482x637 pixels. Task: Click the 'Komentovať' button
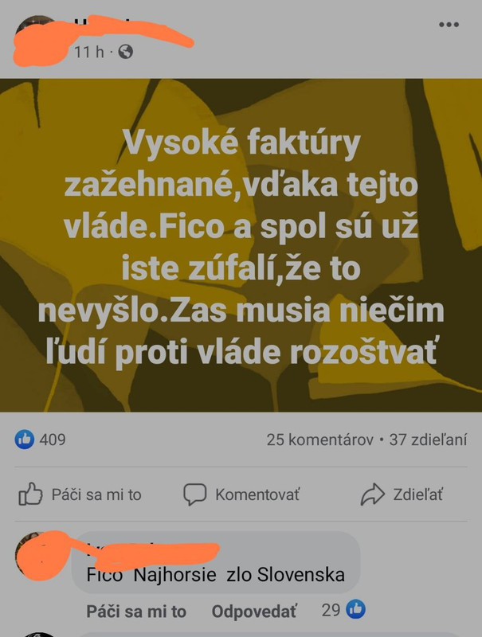tap(241, 494)
